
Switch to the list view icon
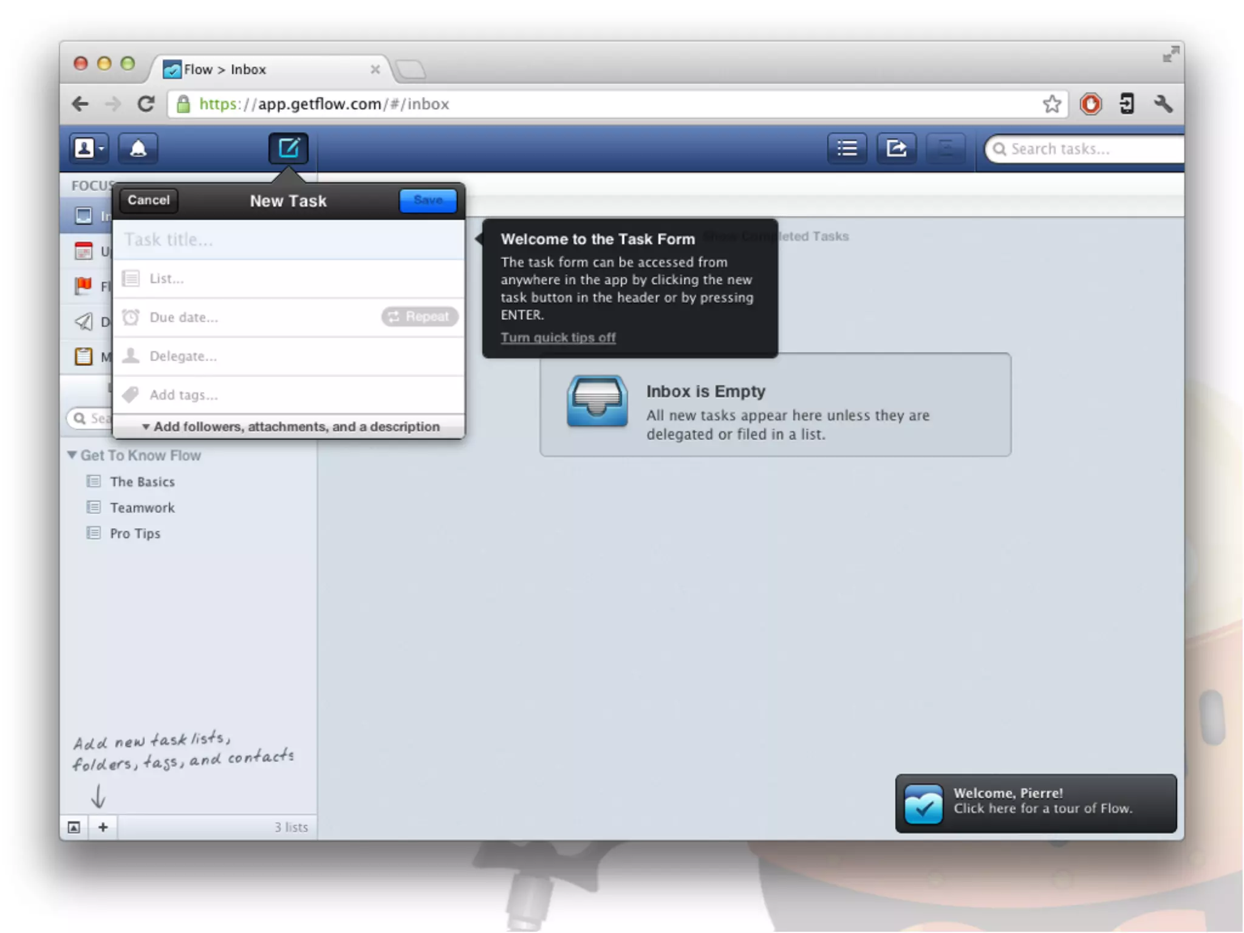tap(847, 148)
